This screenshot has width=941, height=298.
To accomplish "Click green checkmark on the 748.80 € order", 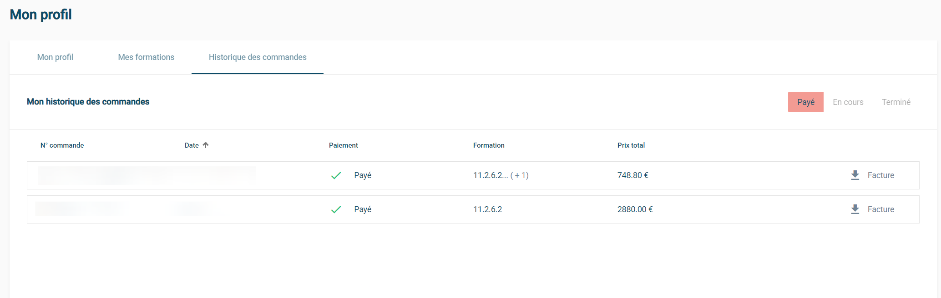I will pyautogui.click(x=336, y=175).
